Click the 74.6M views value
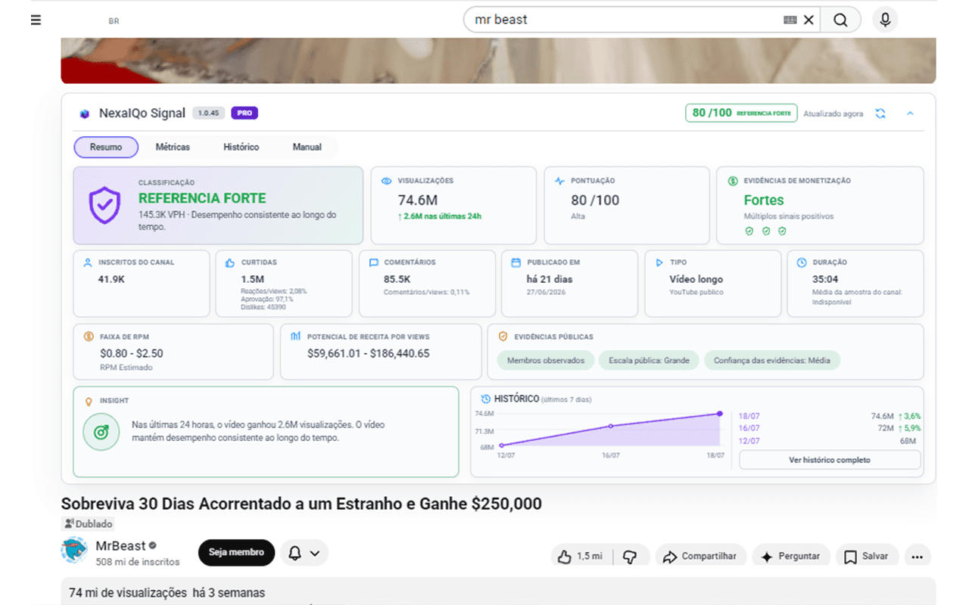 click(x=418, y=200)
